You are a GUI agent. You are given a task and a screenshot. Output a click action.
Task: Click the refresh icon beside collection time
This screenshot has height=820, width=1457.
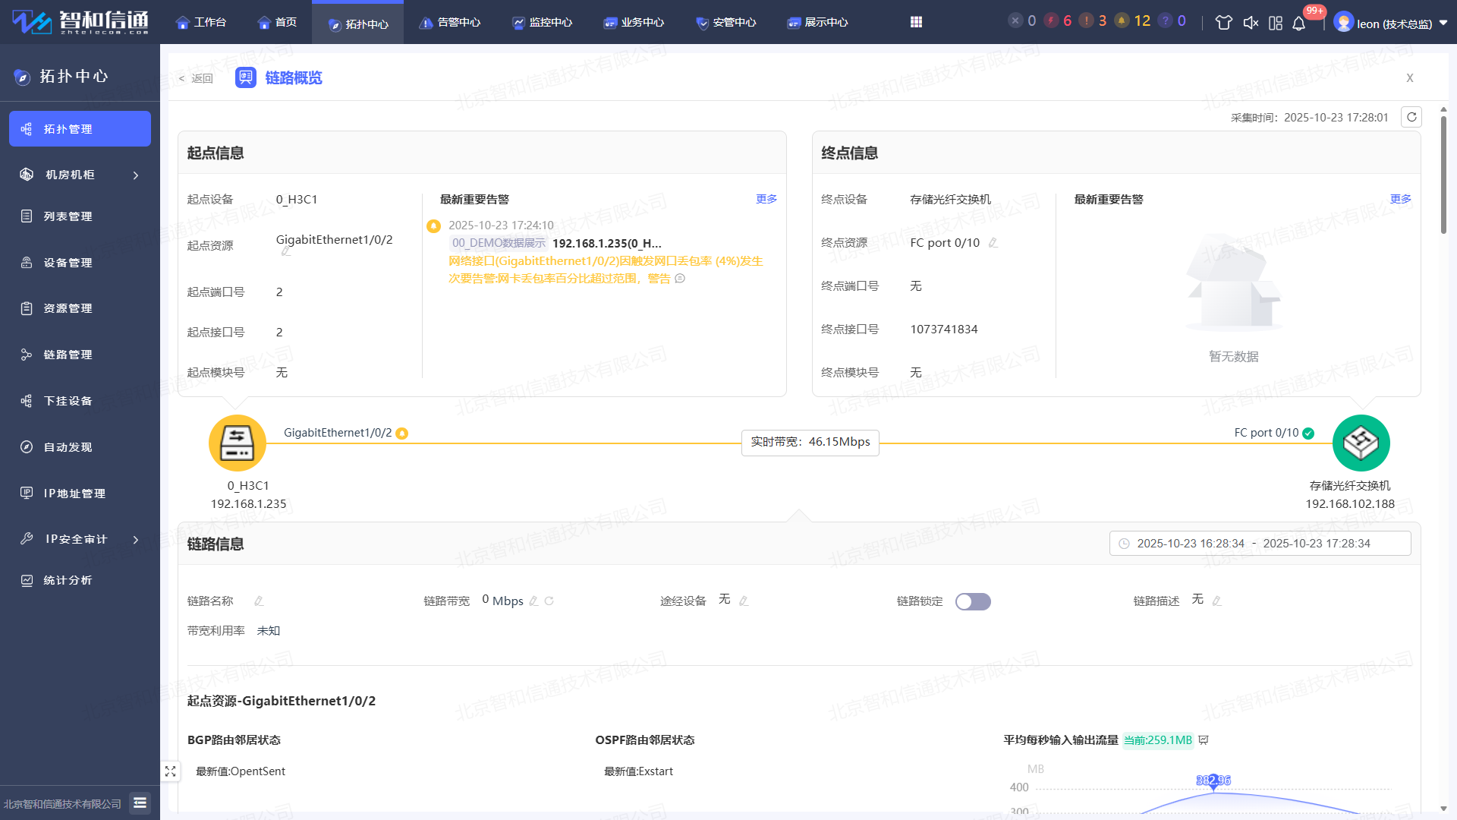pyautogui.click(x=1411, y=117)
